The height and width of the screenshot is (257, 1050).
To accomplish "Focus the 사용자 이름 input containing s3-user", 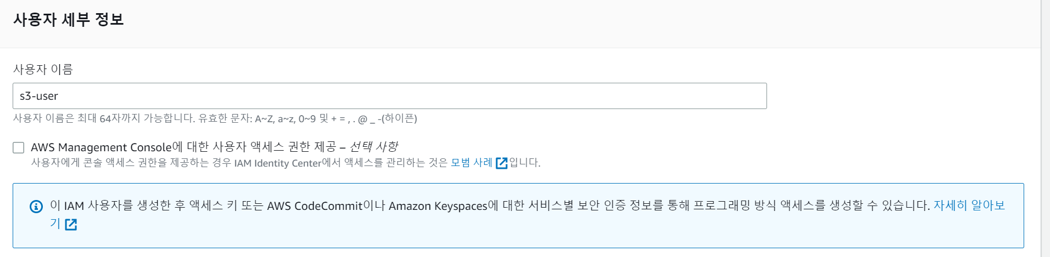I will click(390, 96).
